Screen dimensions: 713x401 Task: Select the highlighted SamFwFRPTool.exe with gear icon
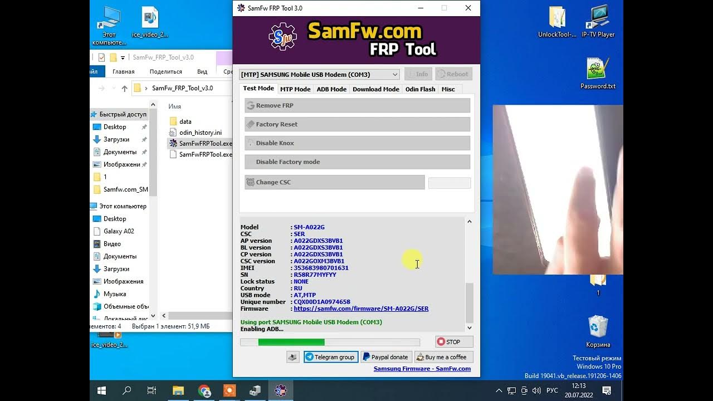[x=201, y=143]
